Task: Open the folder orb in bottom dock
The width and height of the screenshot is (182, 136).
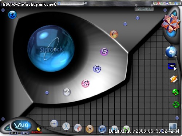Action: (54, 124)
